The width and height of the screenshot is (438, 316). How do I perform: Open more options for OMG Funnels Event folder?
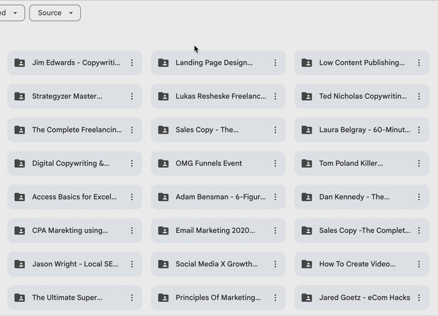click(x=275, y=163)
